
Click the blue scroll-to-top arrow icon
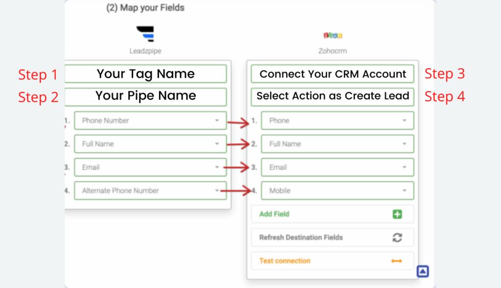click(x=423, y=271)
